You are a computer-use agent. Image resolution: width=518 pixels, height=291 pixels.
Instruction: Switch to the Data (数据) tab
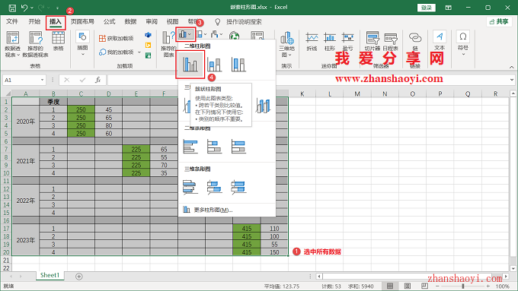(130, 22)
